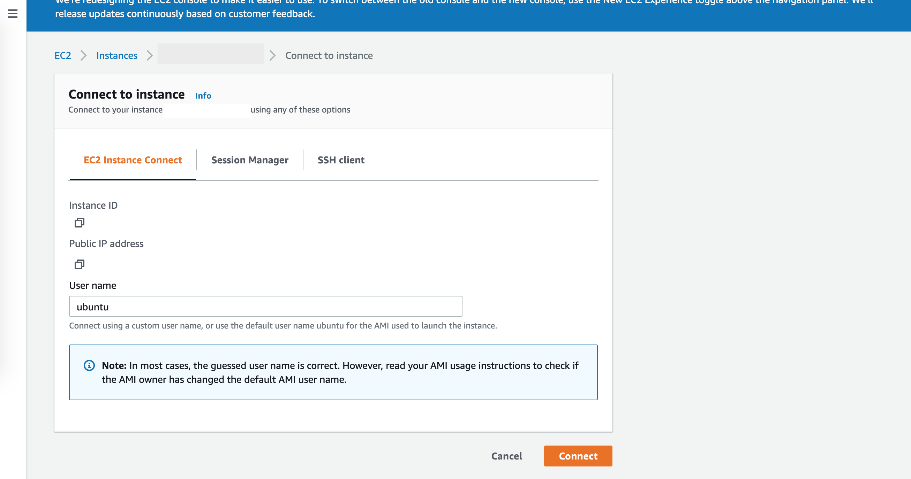This screenshot has height=479, width=911.
Task: Click the info icon in the Note box
Action: click(89, 365)
